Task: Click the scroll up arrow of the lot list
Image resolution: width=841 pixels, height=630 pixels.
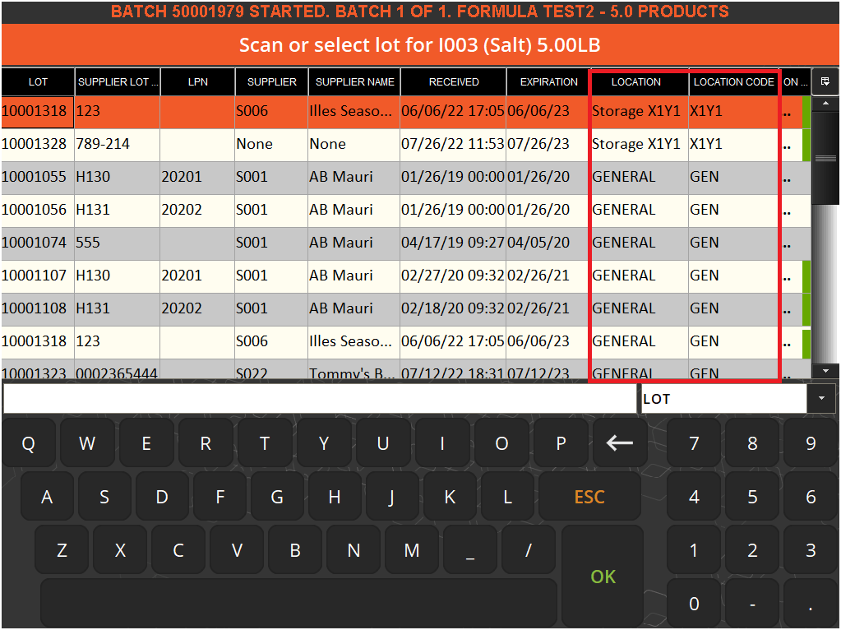Action: 825,103
